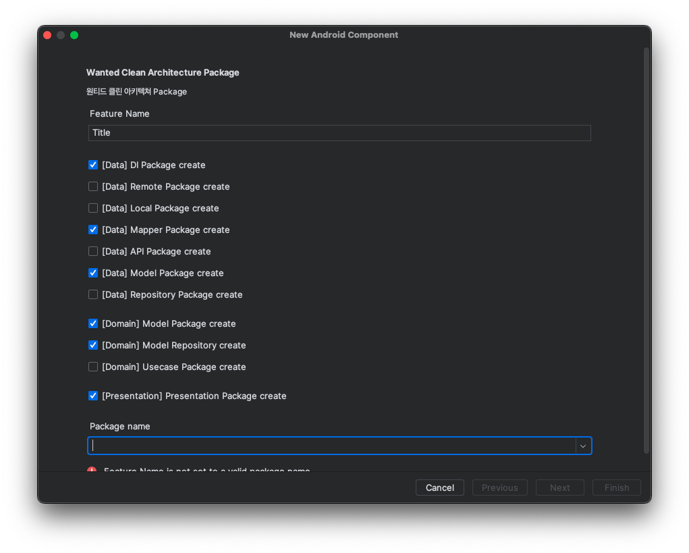Uncheck [Data] Mapper Package create
This screenshot has width=689, height=553.
coord(93,230)
